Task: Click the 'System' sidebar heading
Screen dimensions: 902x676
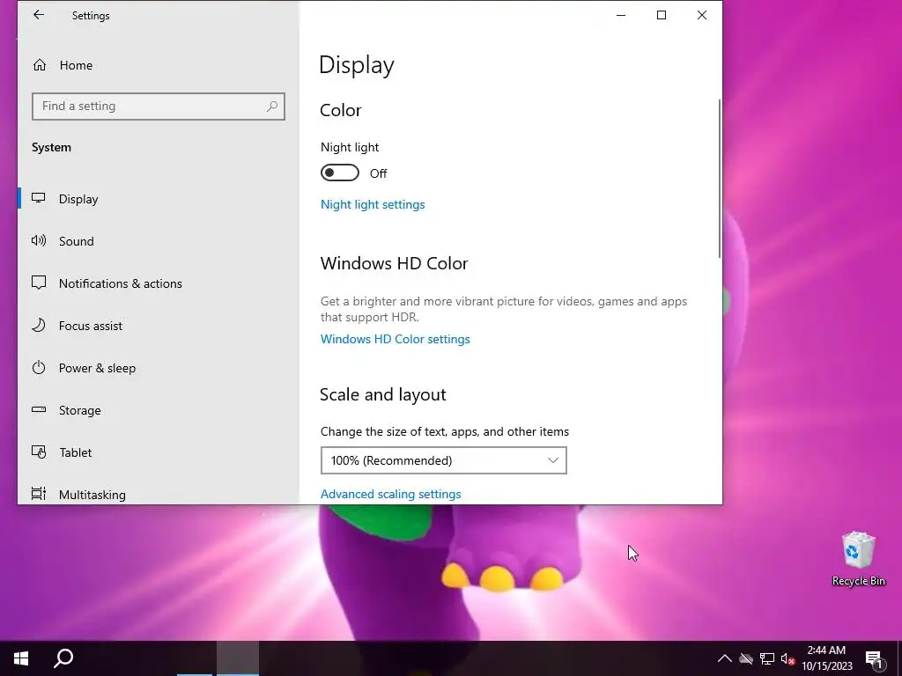Action: coord(51,147)
